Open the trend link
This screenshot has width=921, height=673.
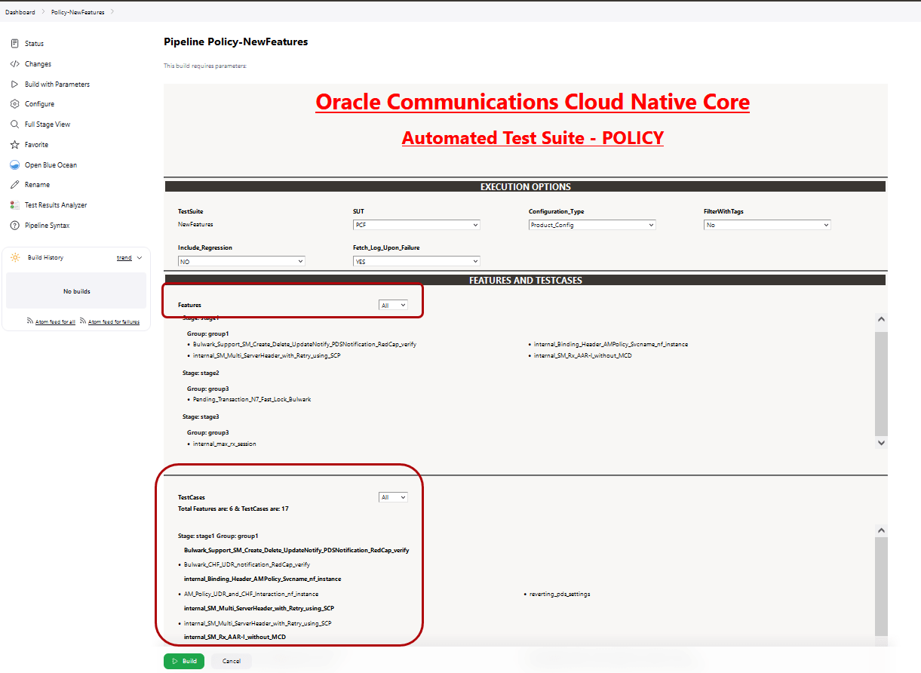click(x=124, y=258)
